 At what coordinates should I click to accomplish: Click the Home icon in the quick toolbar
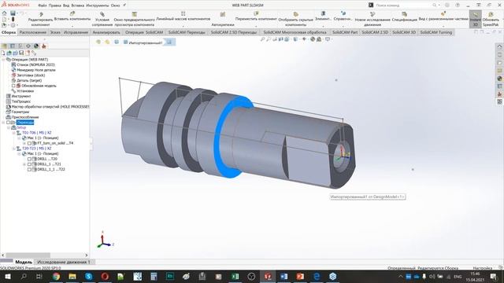point(4,13)
